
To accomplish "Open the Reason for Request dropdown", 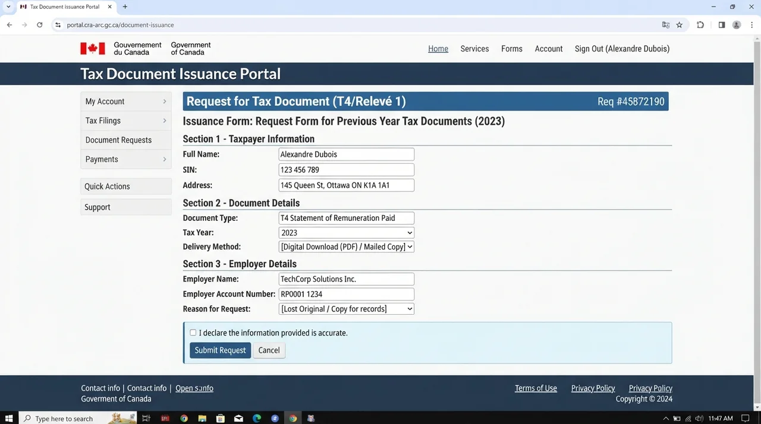I will pyautogui.click(x=347, y=309).
